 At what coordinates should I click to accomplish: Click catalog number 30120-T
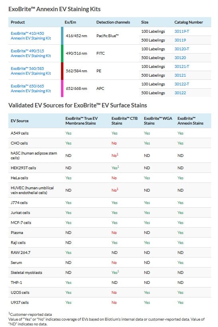point(182,49)
